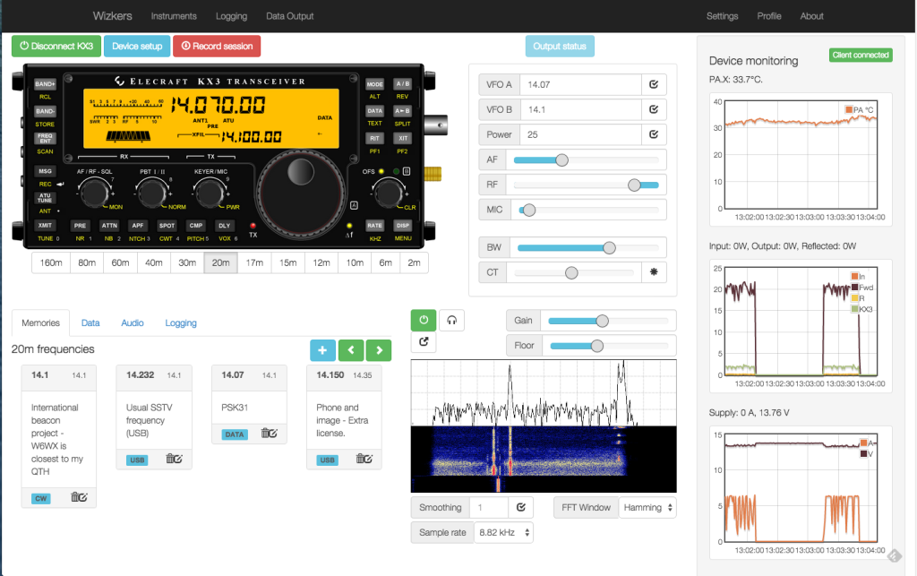917x576 pixels.
Task: Move memories left with green arrow
Action: click(x=351, y=350)
